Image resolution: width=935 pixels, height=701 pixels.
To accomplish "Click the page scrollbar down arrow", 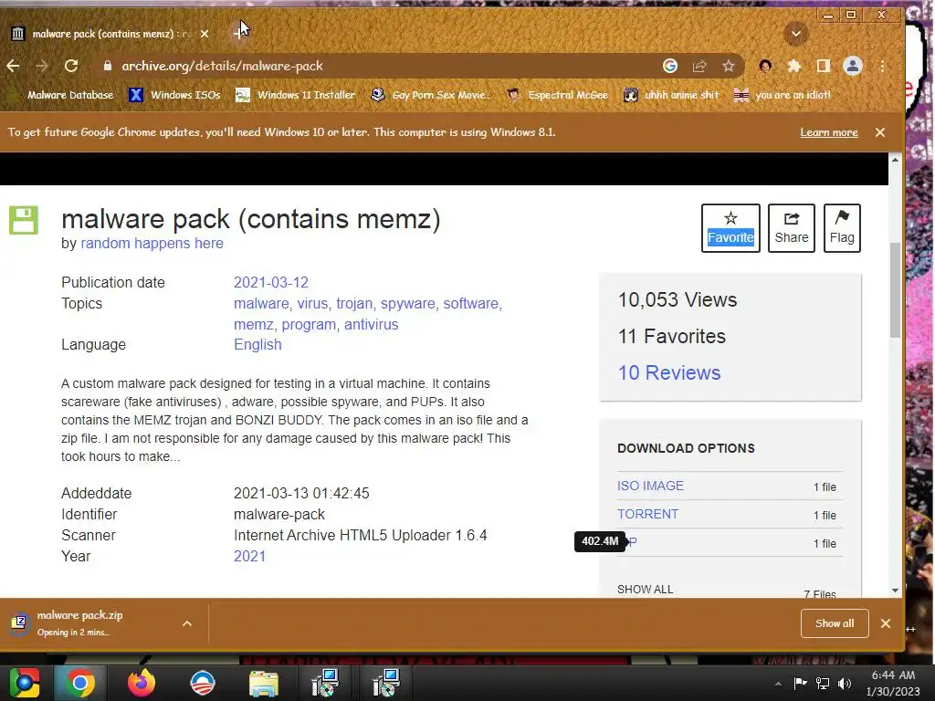I will pyautogui.click(x=895, y=591).
